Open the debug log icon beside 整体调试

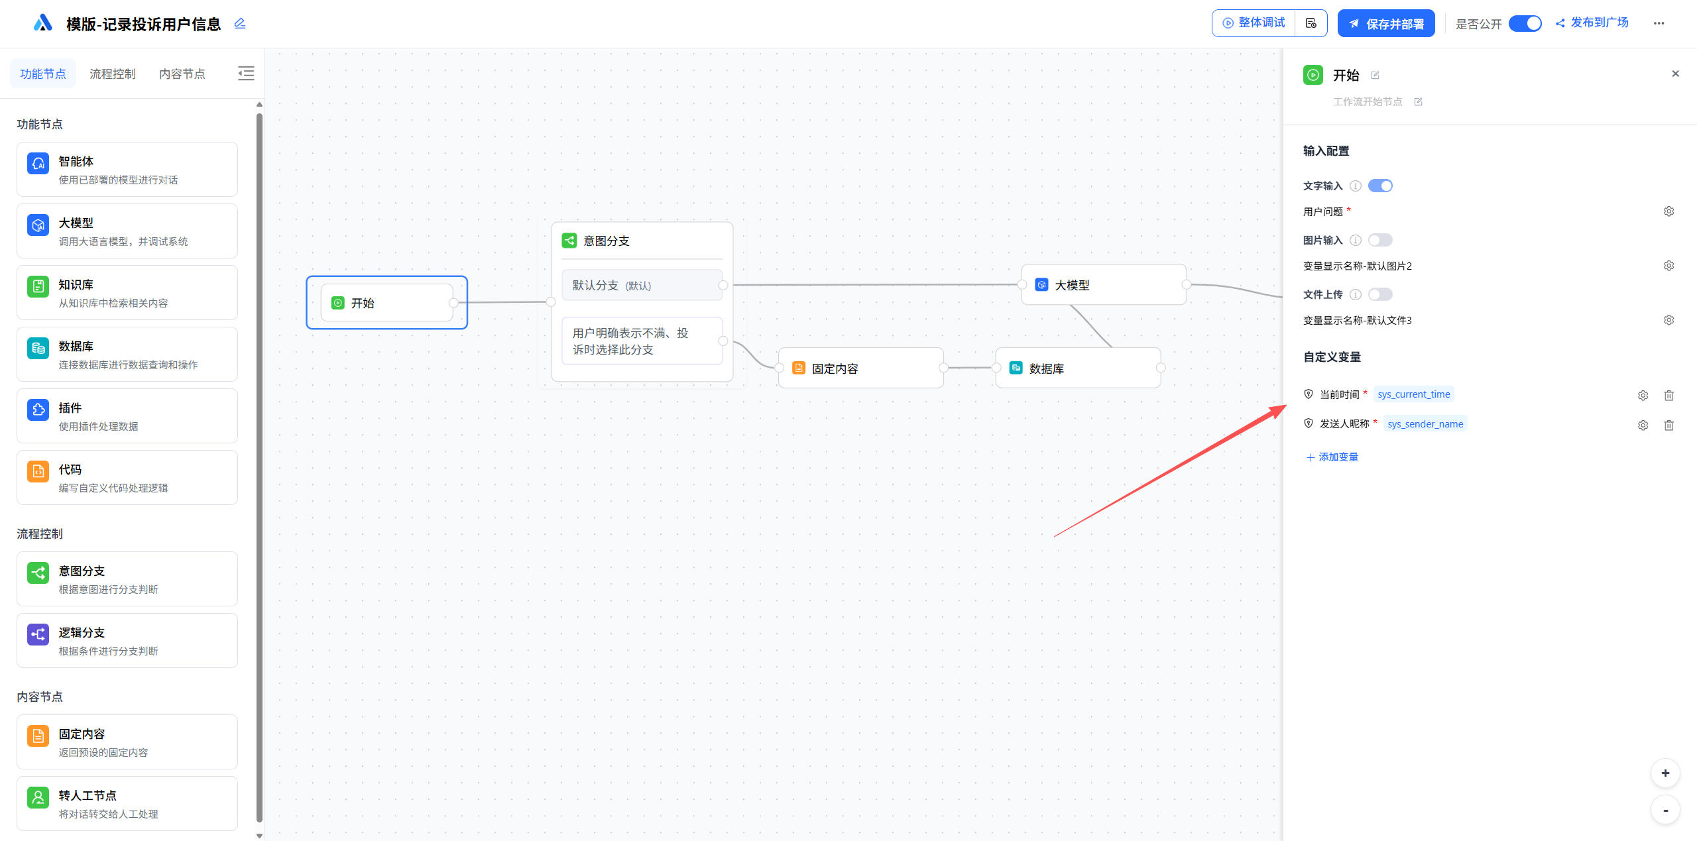click(x=1311, y=23)
